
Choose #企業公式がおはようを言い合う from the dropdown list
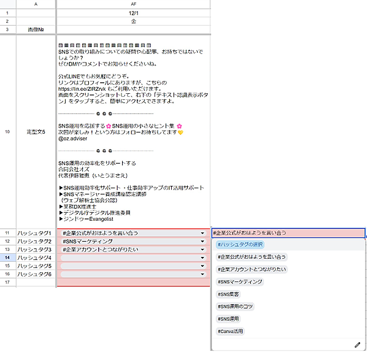[x=251, y=257]
